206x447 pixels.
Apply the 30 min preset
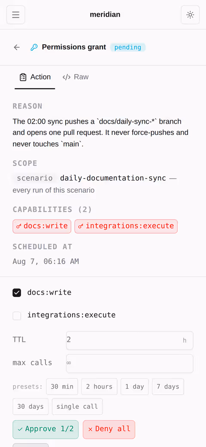(x=62, y=386)
